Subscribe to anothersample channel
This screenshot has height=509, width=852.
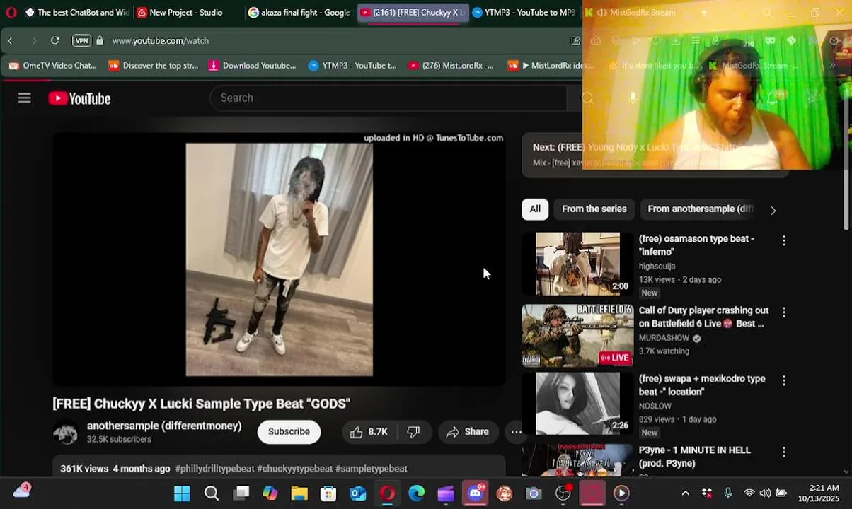[x=289, y=432]
